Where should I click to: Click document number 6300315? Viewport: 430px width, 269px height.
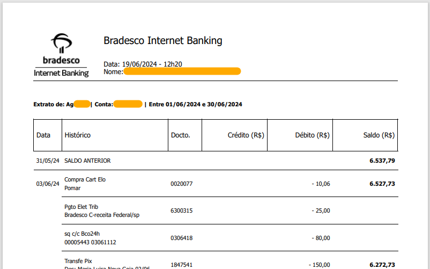[x=181, y=210]
